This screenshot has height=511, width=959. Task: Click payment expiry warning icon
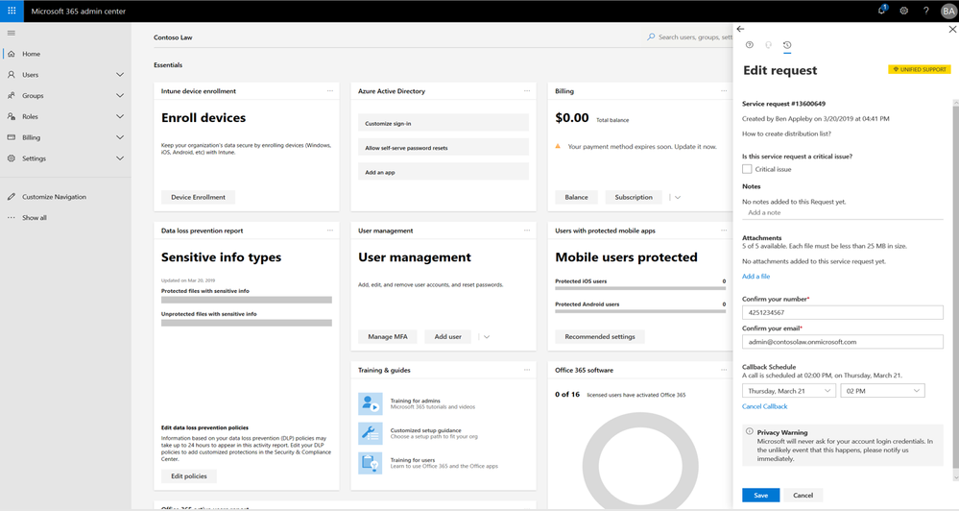coord(558,146)
